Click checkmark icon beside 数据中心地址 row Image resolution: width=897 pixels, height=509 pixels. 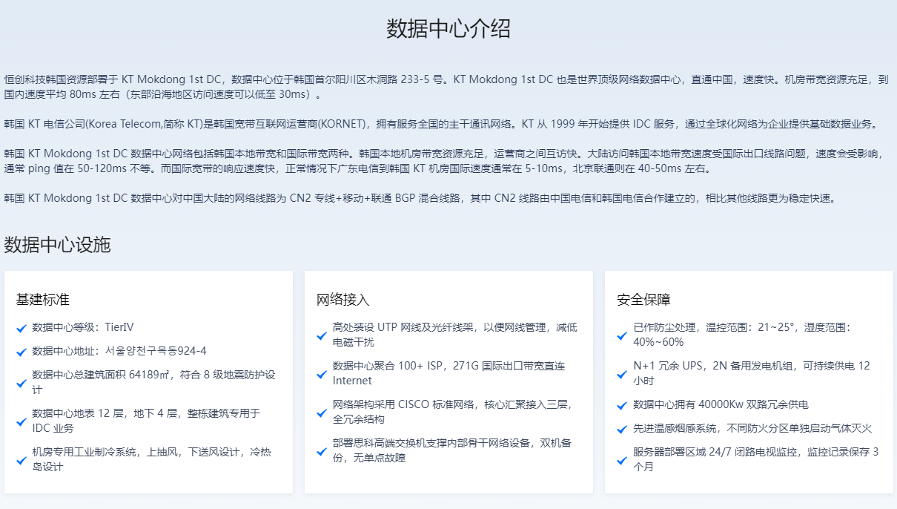21,351
